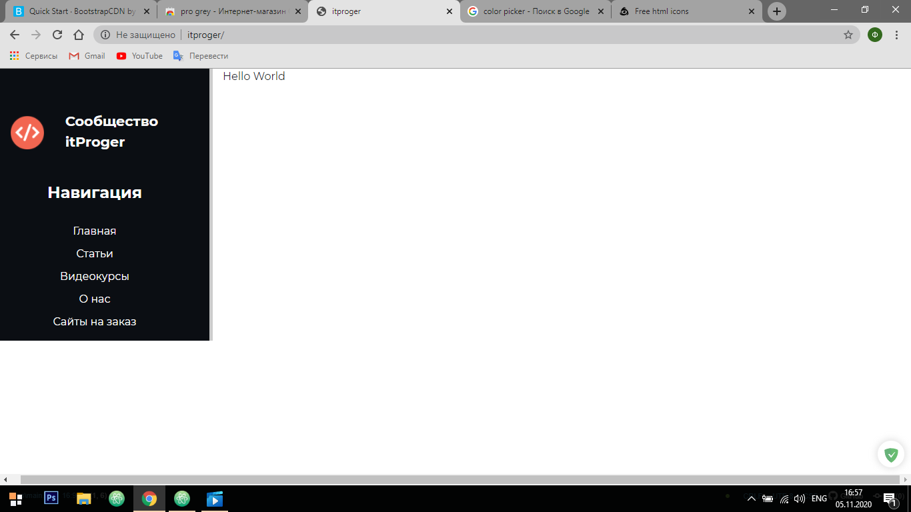
Task: Click the Hello World text
Action: pos(254,76)
